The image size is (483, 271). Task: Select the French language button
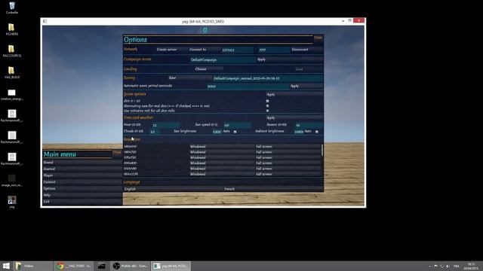tap(272, 189)
